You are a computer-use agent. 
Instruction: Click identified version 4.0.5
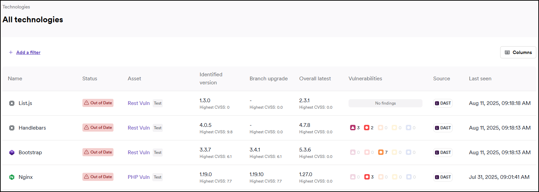[205, 125]
